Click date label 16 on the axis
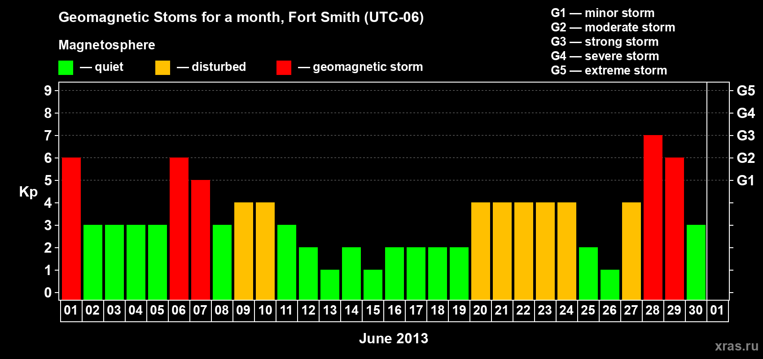Screen dimensions: 763x359 point(395,310)
